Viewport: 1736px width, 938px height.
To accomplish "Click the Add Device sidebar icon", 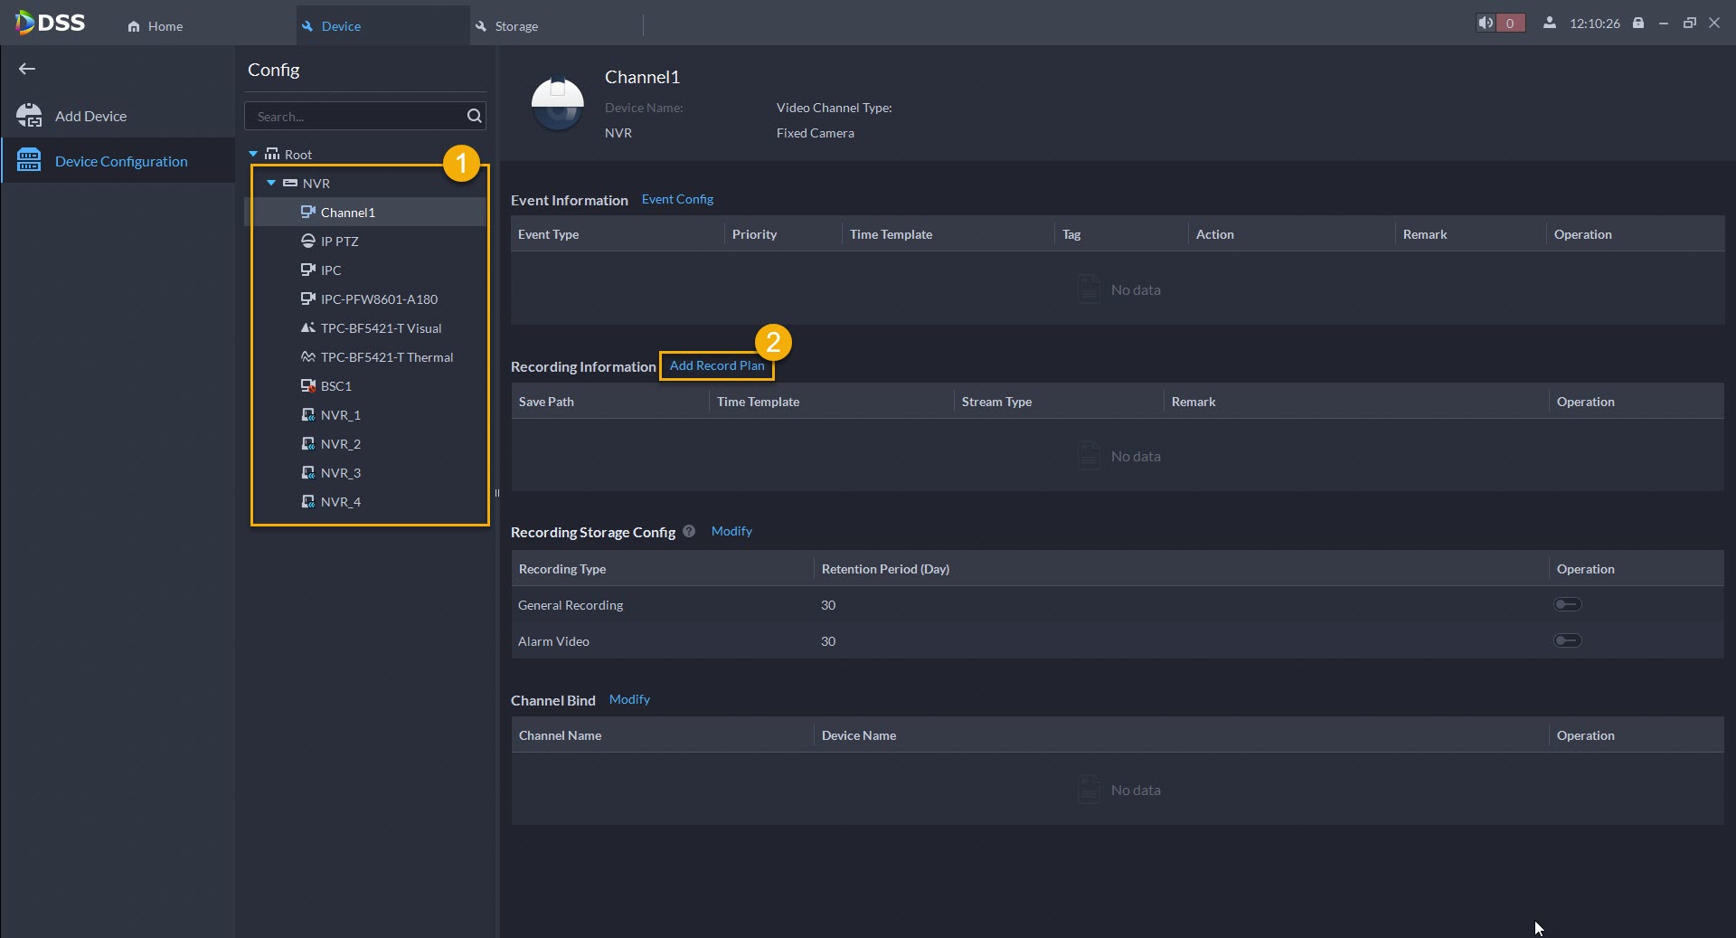I will tap(29, 116).
